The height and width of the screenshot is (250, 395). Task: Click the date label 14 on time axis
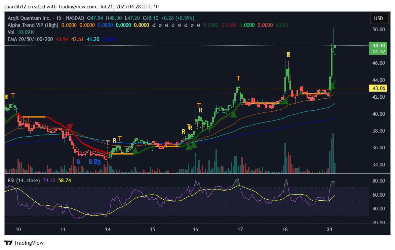click(x=108, y=230)
